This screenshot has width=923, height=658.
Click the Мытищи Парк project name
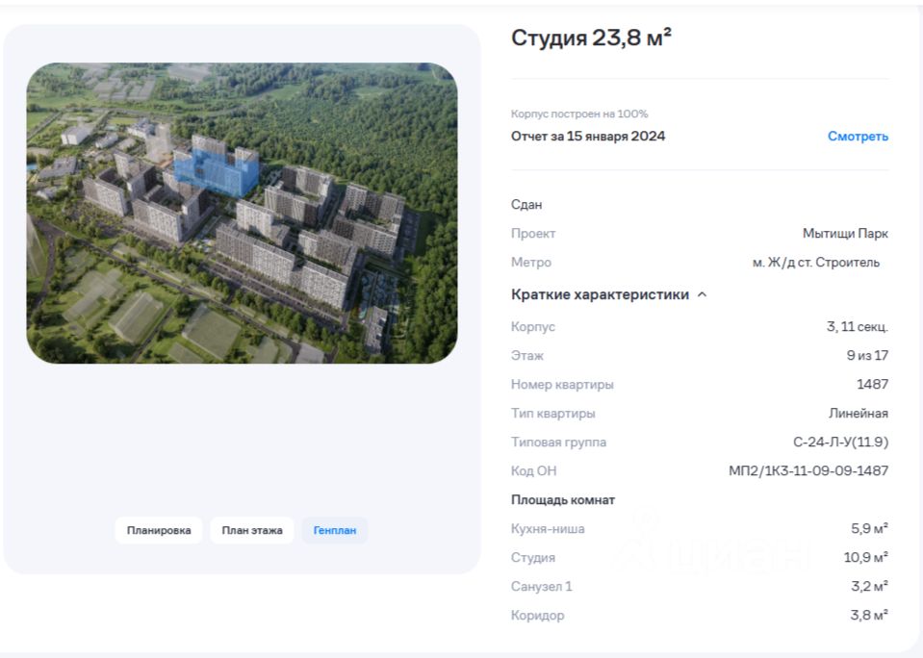tap(845, 234)
